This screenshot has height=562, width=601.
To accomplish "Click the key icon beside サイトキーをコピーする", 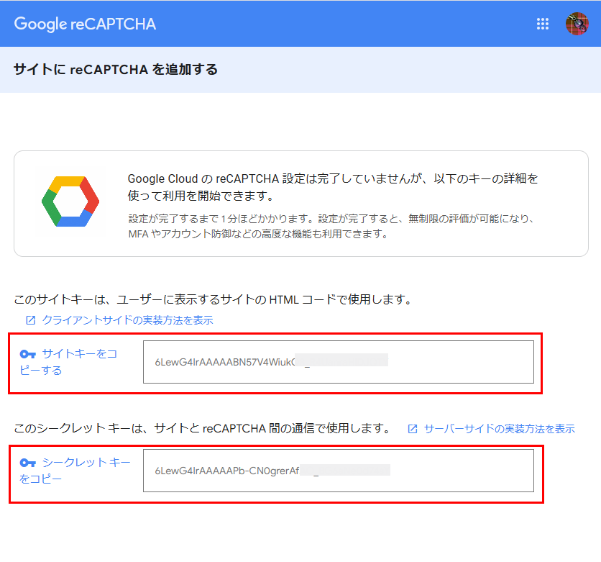I will (27, 354).
